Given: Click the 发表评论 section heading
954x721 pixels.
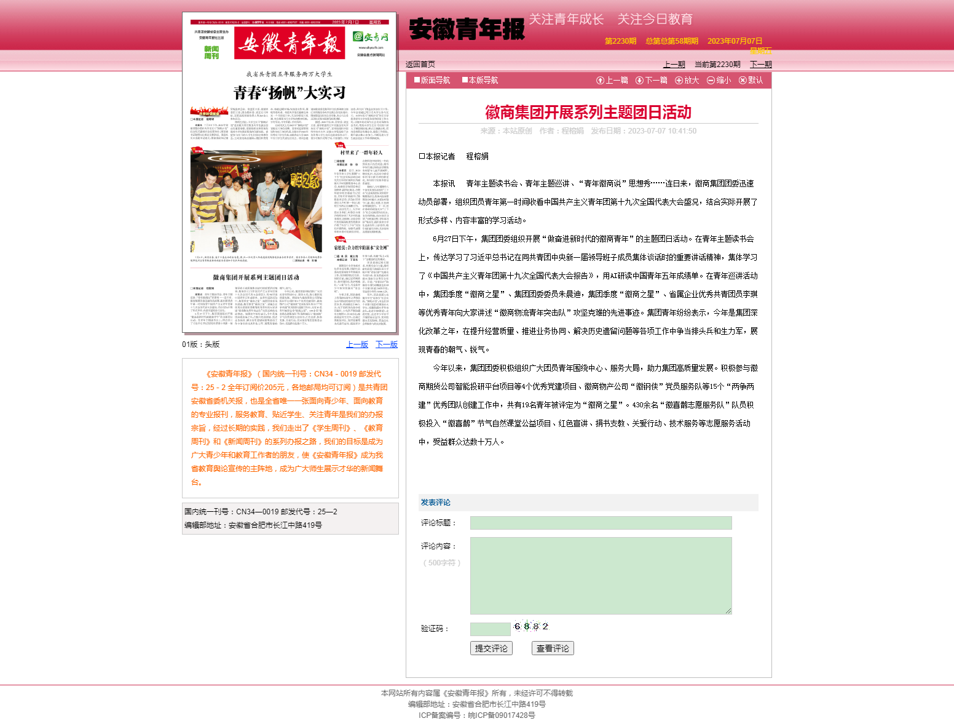Looking at the screenshot, I should coord(436,503).
